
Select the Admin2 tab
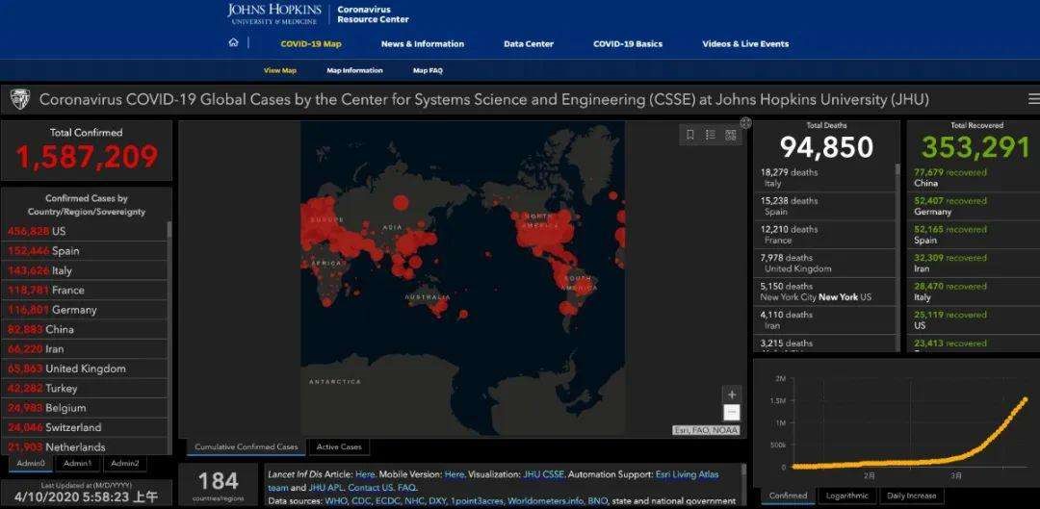[124, 463]
